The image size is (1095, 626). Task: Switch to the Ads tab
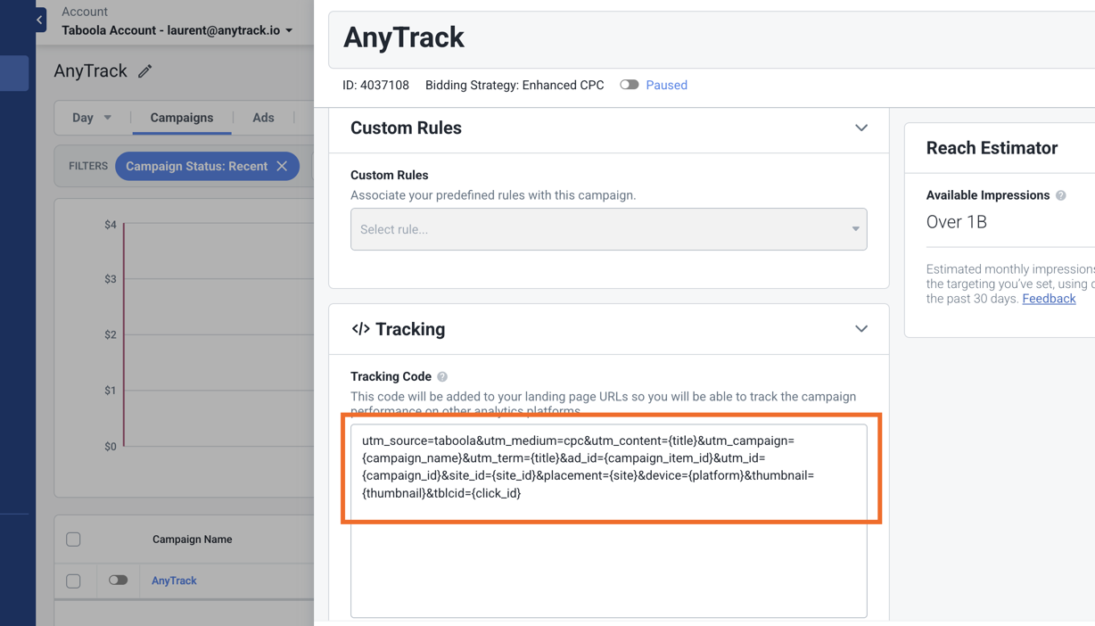[x=263, y=118]
